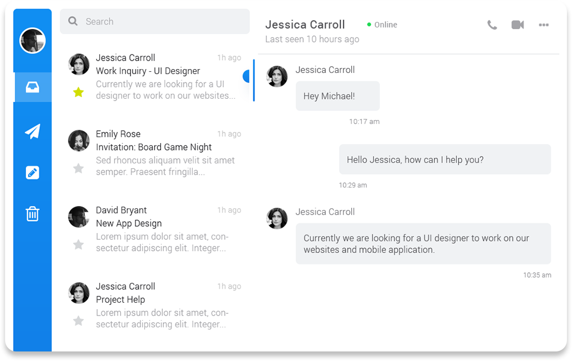The height and width of the screenshot is (361, 572).
Task: Open sent messages via paper plane icon
Action: click(33, 131)
